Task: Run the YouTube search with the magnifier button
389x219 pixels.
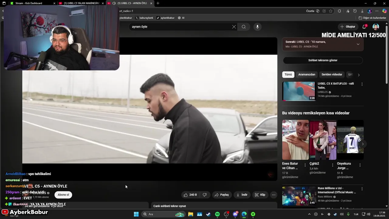Action: (x=244, y=27)
